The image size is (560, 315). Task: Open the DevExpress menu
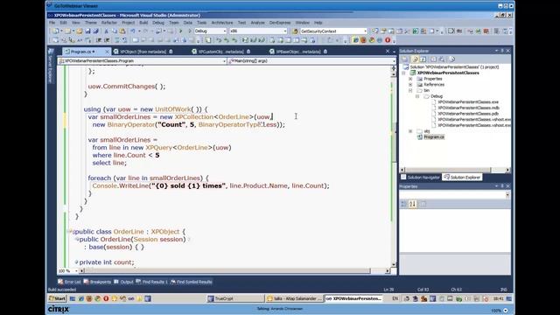tap(280, 23)
